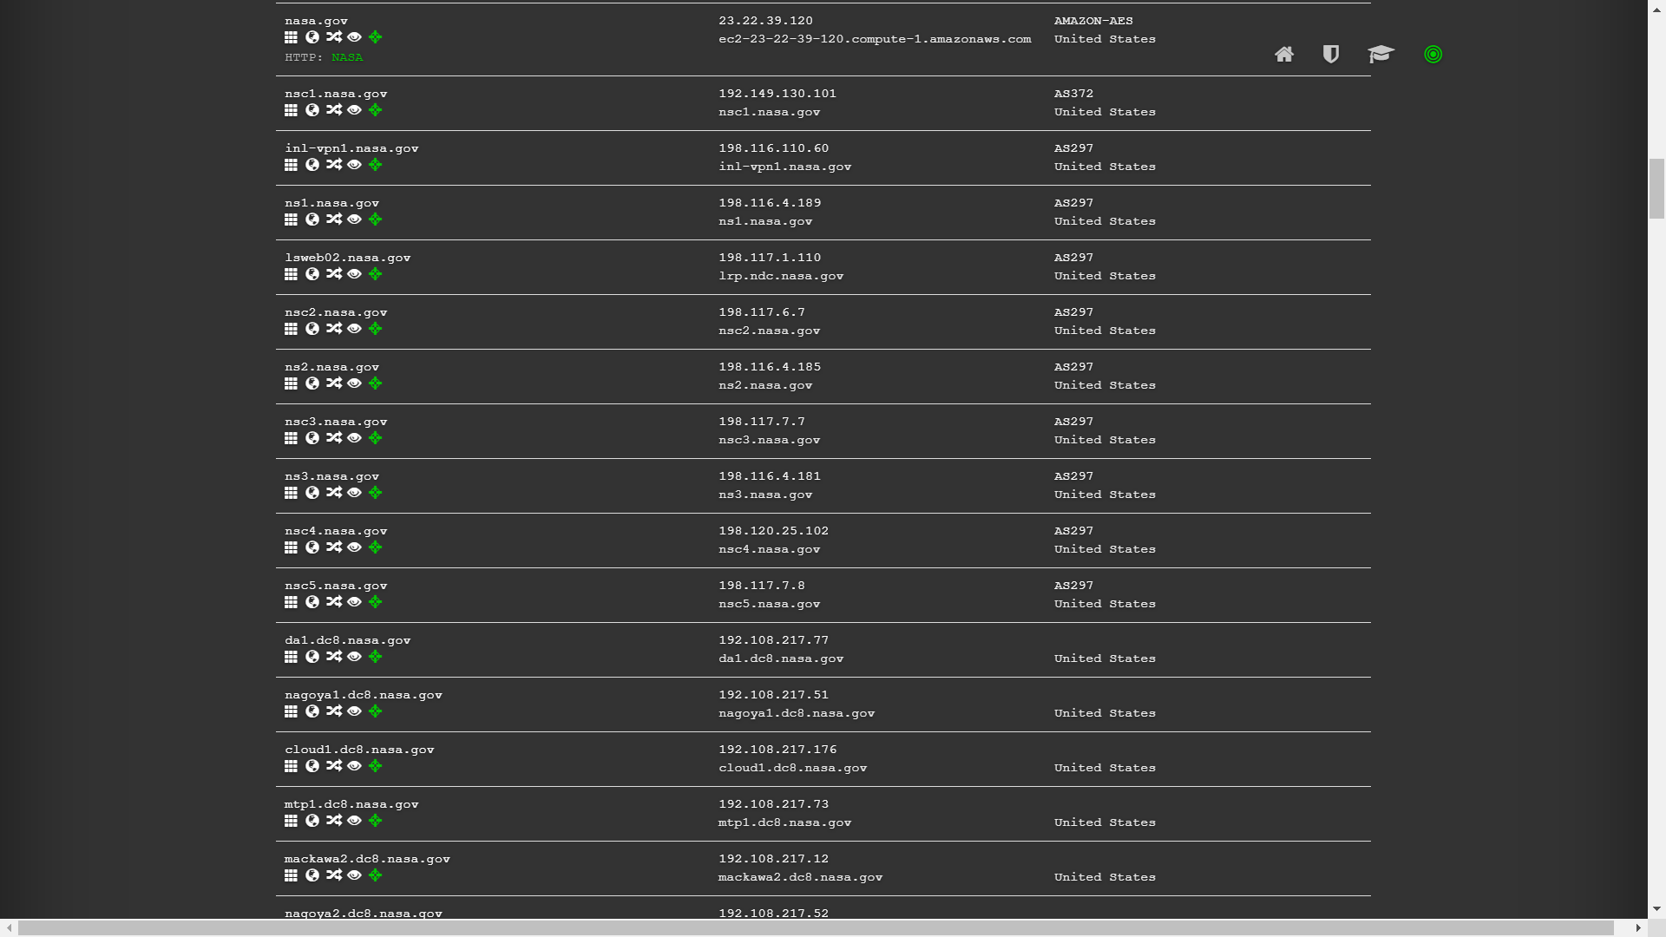1666x937 pixels.
Task: Click the eye icon under mackawa2.dc8.nasa.gov
Action: [x=354, y=875]
